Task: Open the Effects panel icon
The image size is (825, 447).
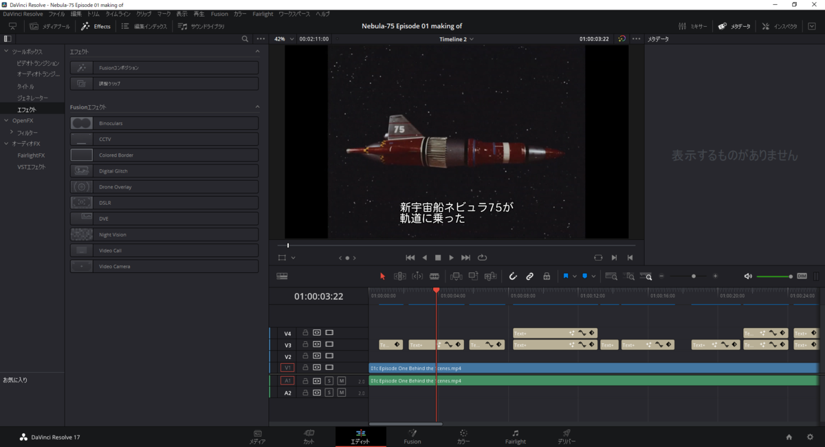Action: 96,26
